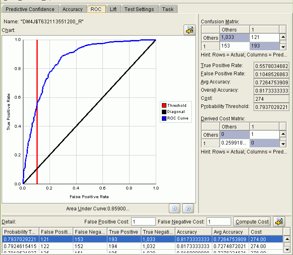Click the Overall Accuracy value field

point(271,91)
